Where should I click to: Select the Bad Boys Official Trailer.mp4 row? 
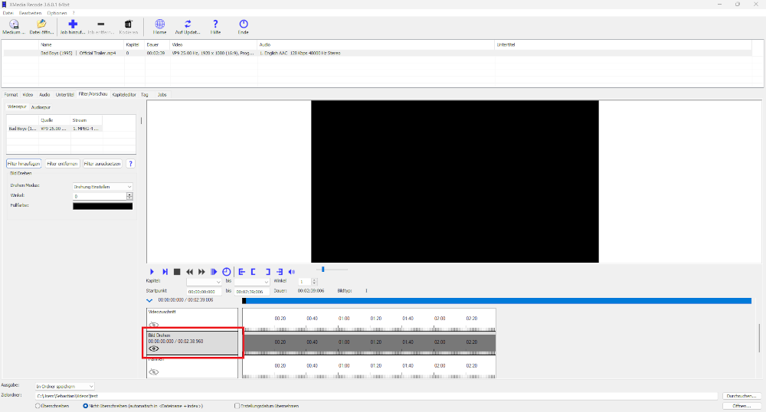pyautogui.click(x=377, y=53)
